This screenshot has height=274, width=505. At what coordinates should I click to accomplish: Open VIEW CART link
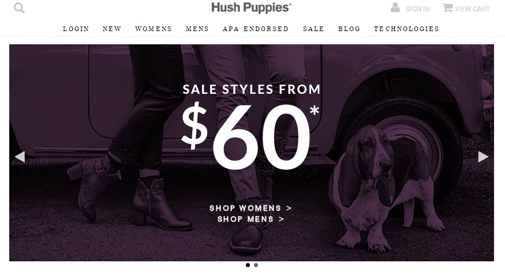(x=472, y=9)
